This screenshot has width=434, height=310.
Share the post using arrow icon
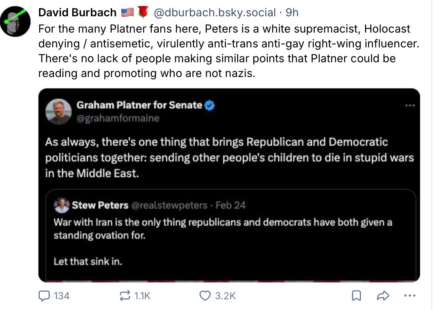[x=382, y=296]
